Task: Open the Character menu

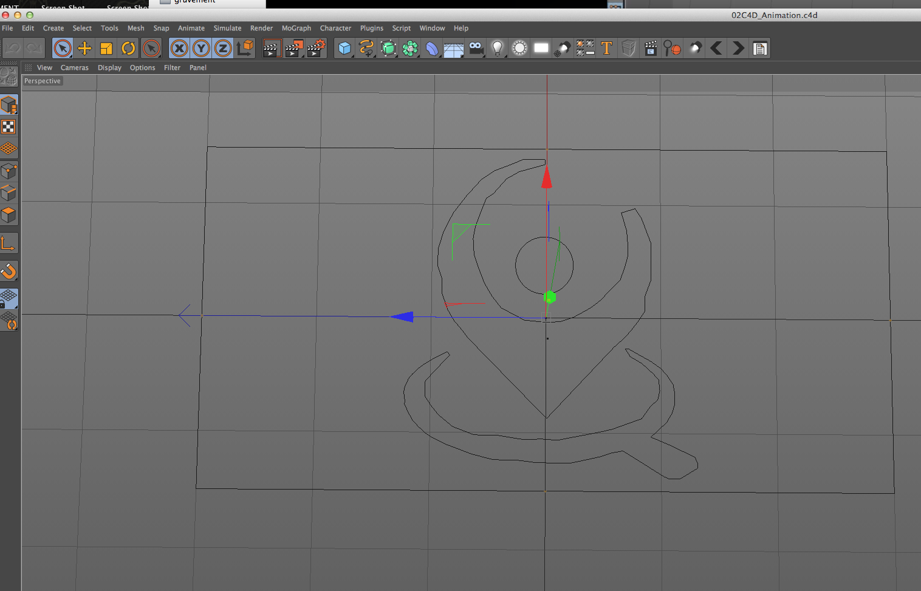Action: click(x=335, y=28)
